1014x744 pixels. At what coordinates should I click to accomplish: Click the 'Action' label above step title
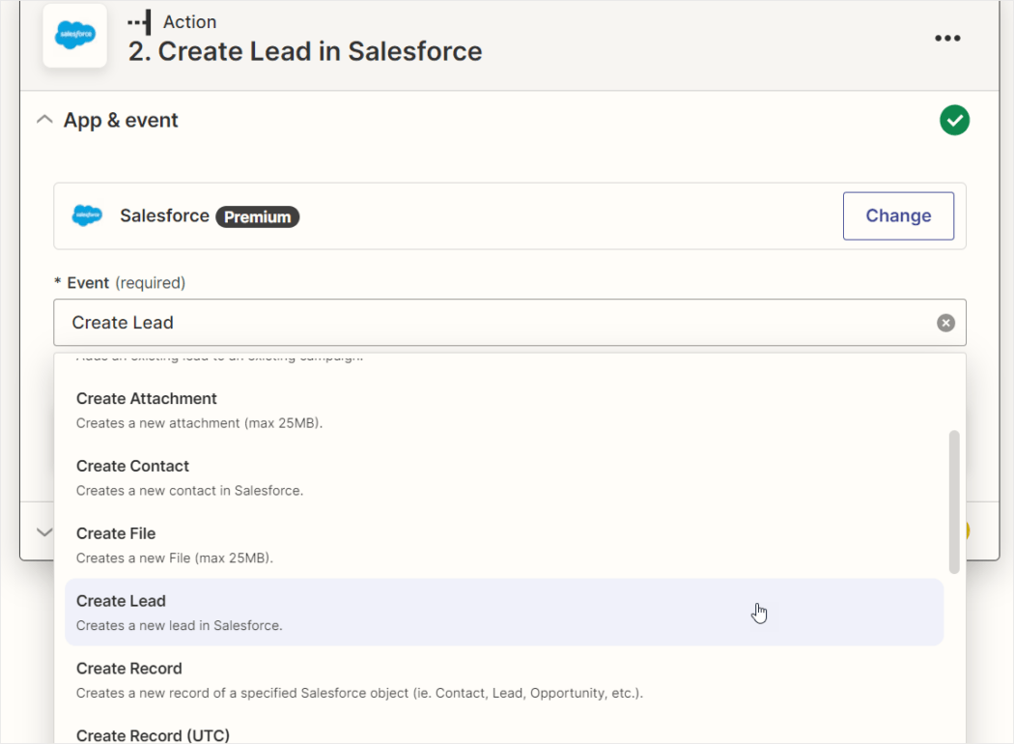click(x=189, y=22)
